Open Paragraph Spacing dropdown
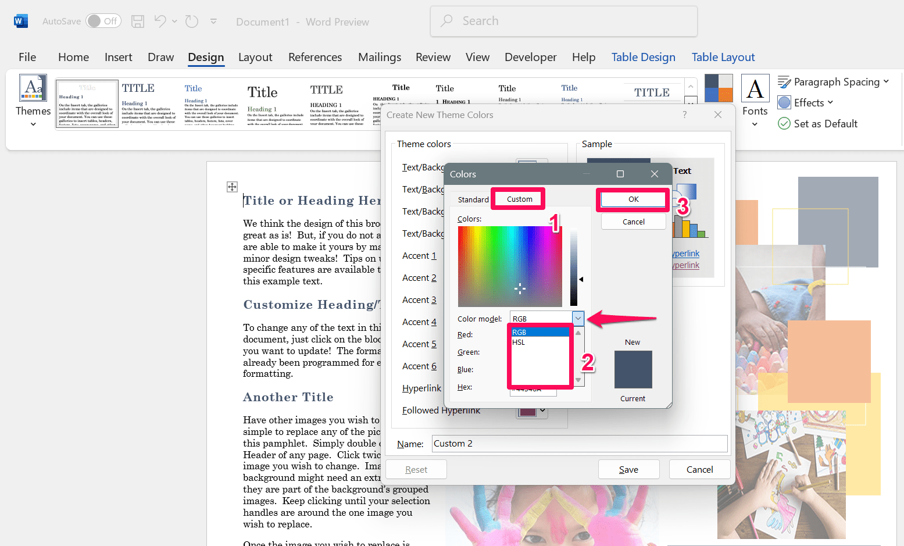Image resolution: width=904 pixels, height=546 pixels. [x=834, y=82]
